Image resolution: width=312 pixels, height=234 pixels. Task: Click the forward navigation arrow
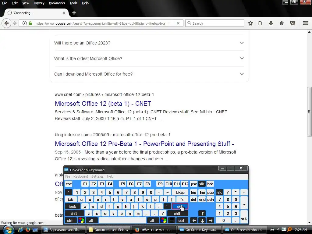(x=15, y=23)
